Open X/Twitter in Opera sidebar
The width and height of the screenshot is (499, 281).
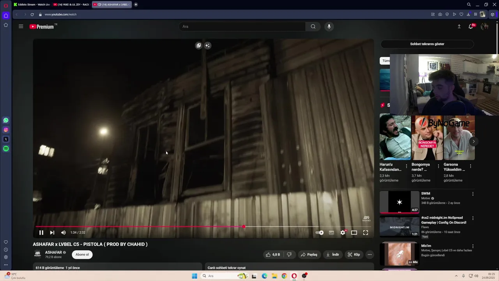[6, 139]
